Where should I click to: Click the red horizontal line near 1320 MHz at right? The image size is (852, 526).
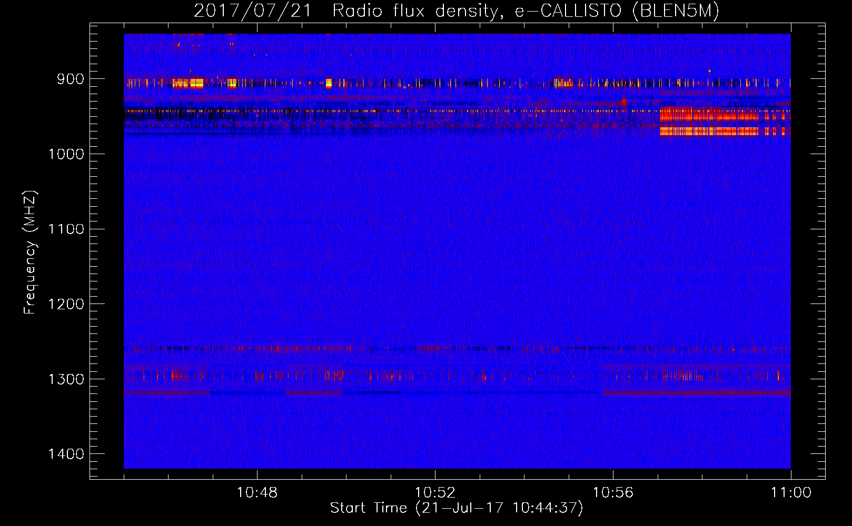697,392
